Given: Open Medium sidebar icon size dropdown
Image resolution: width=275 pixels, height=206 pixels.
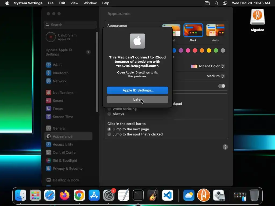Looking at the screenshot, I should [215, 76].
